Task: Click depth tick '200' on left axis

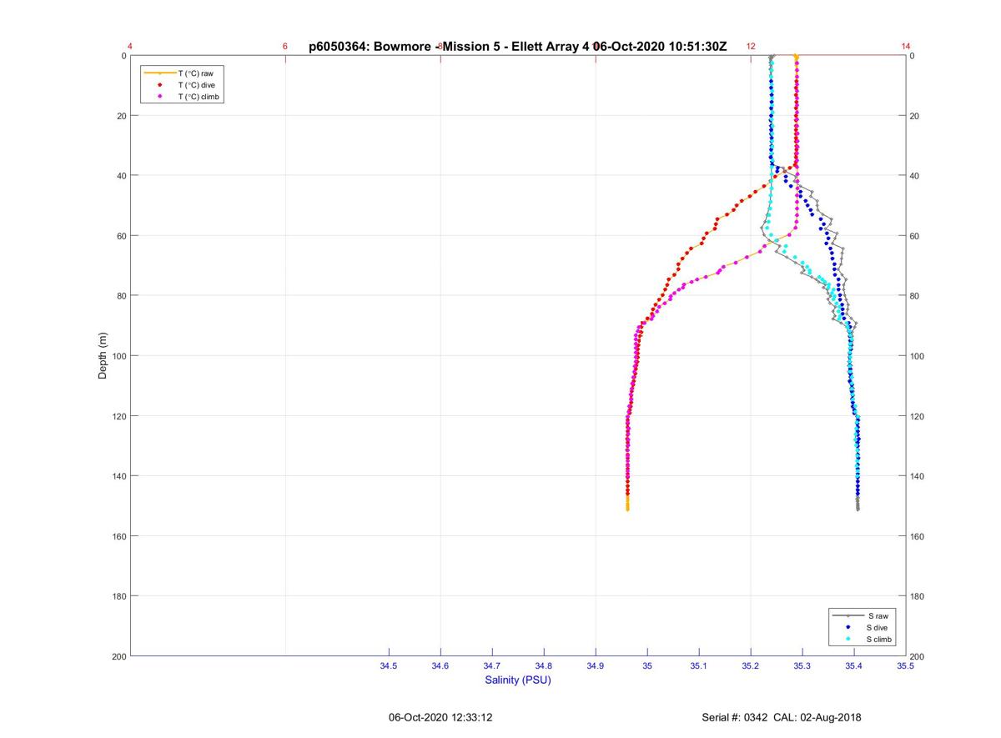Action: tap(118, 656)
